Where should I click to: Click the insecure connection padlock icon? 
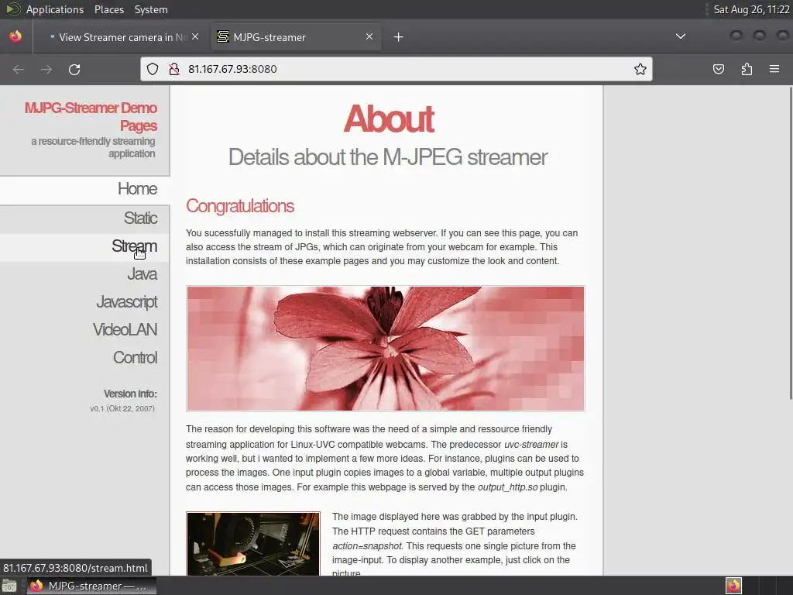174,69
